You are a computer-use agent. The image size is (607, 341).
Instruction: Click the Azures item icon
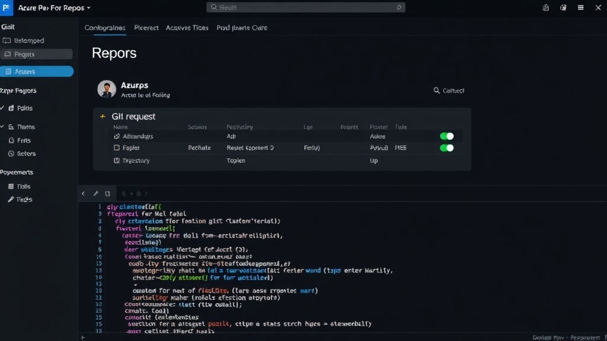coord(8,72)
